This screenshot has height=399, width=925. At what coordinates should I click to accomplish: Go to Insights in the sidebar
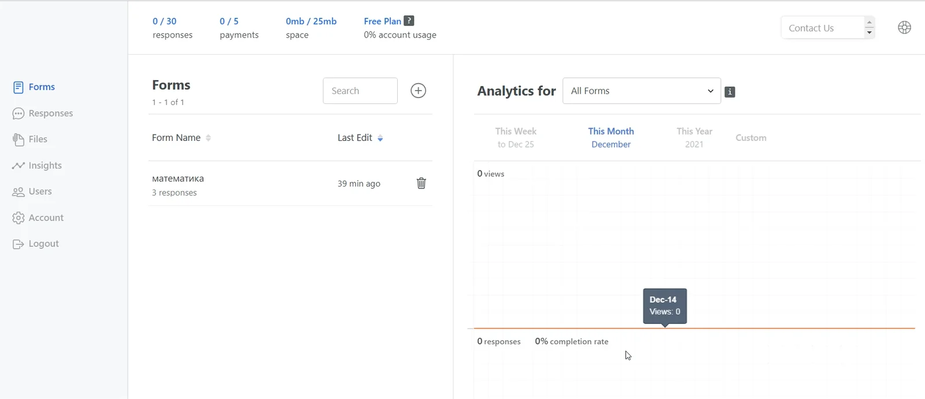[37, 165]
